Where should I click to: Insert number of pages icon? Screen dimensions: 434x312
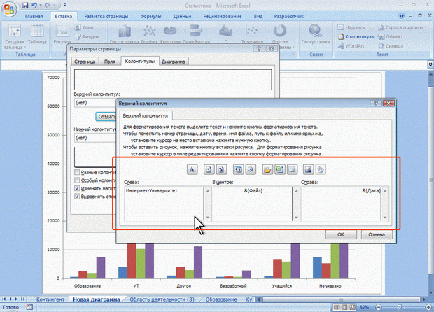221,169
